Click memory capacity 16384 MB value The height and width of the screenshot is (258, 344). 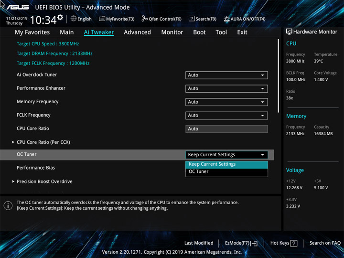(323, 134)
